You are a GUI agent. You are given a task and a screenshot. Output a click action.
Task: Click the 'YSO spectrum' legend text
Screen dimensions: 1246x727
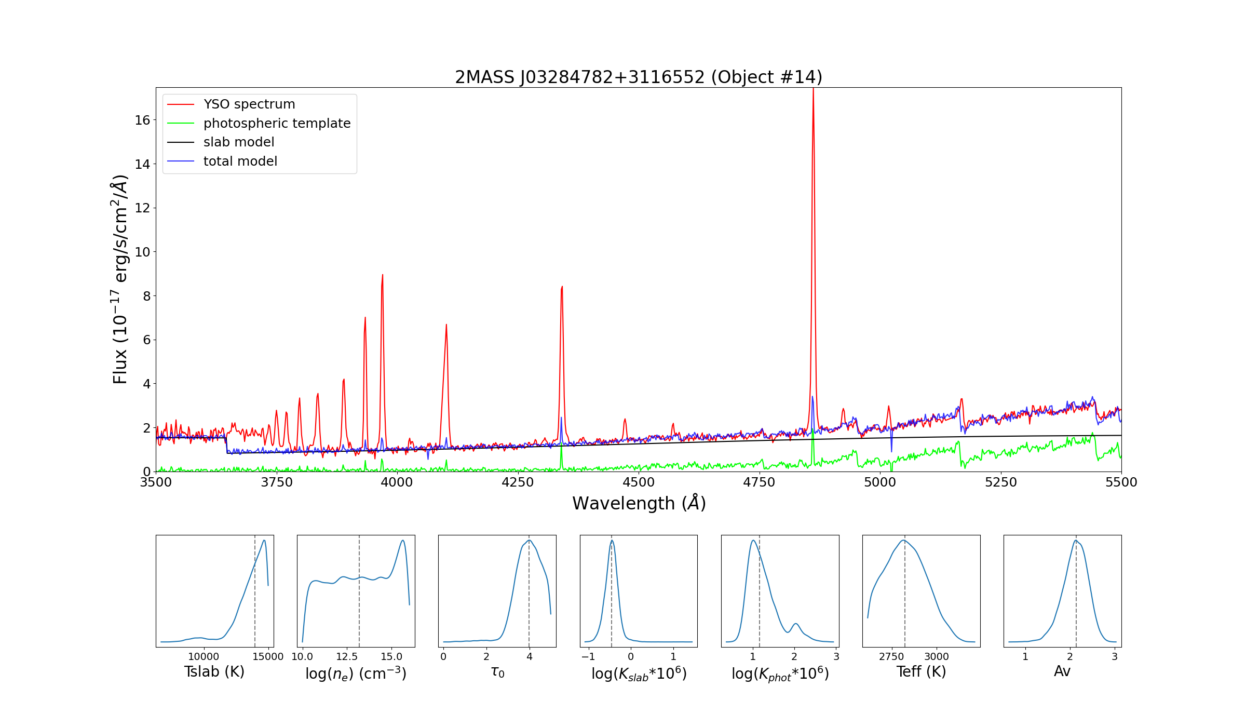[249, 104]
